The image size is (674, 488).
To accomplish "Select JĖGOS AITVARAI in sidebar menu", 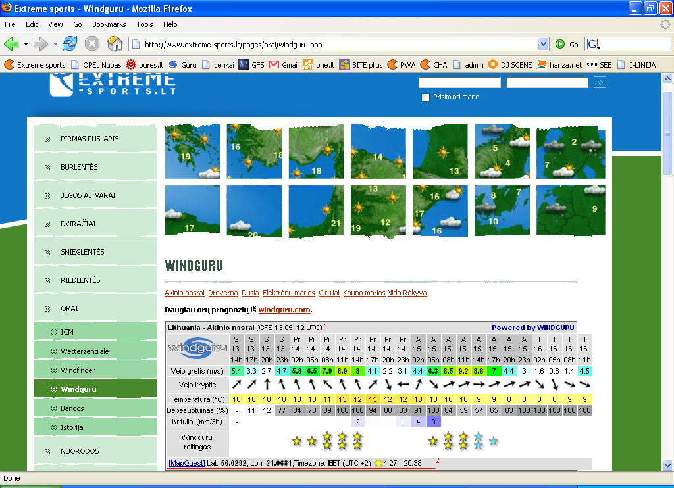I will (x=95, y=195).
